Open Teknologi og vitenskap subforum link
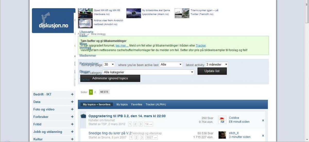Image resolution: width=309 pixels, height=142 pixels. click(147, 133)
